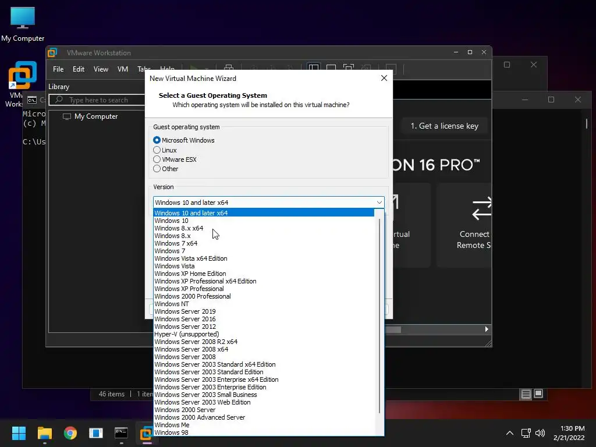Image resolution: width=596 pixels, height=447 pixels.
Task: Pick Windows Server 2008 x64
Action: click(x=264, y=349)
